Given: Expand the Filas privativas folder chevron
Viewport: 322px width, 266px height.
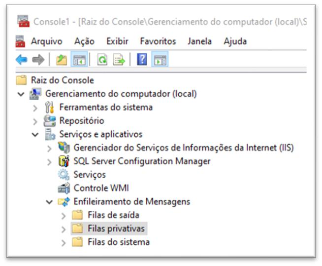Looking at the screenshot, I should tap(64, 229).
